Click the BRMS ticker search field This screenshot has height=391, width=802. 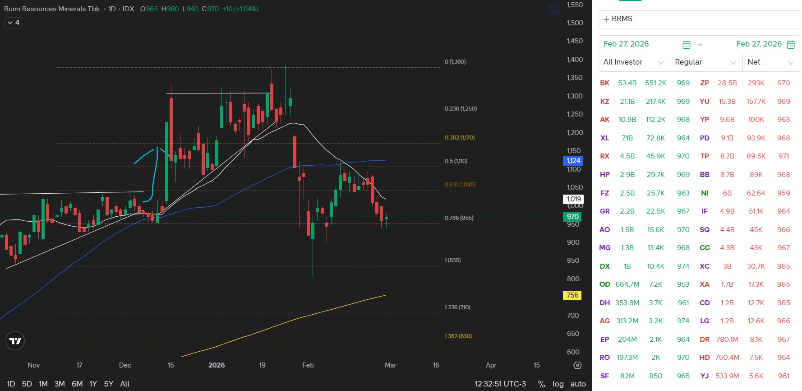pyautogui.click(x=699, y=19)
